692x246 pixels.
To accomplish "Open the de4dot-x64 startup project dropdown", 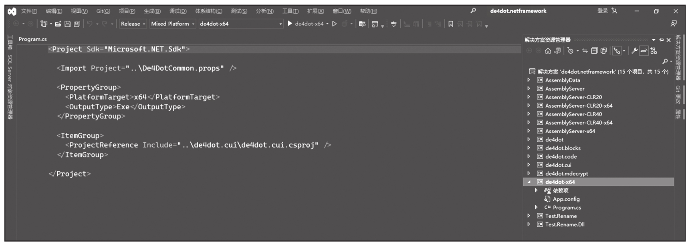I will coord(241,24).
